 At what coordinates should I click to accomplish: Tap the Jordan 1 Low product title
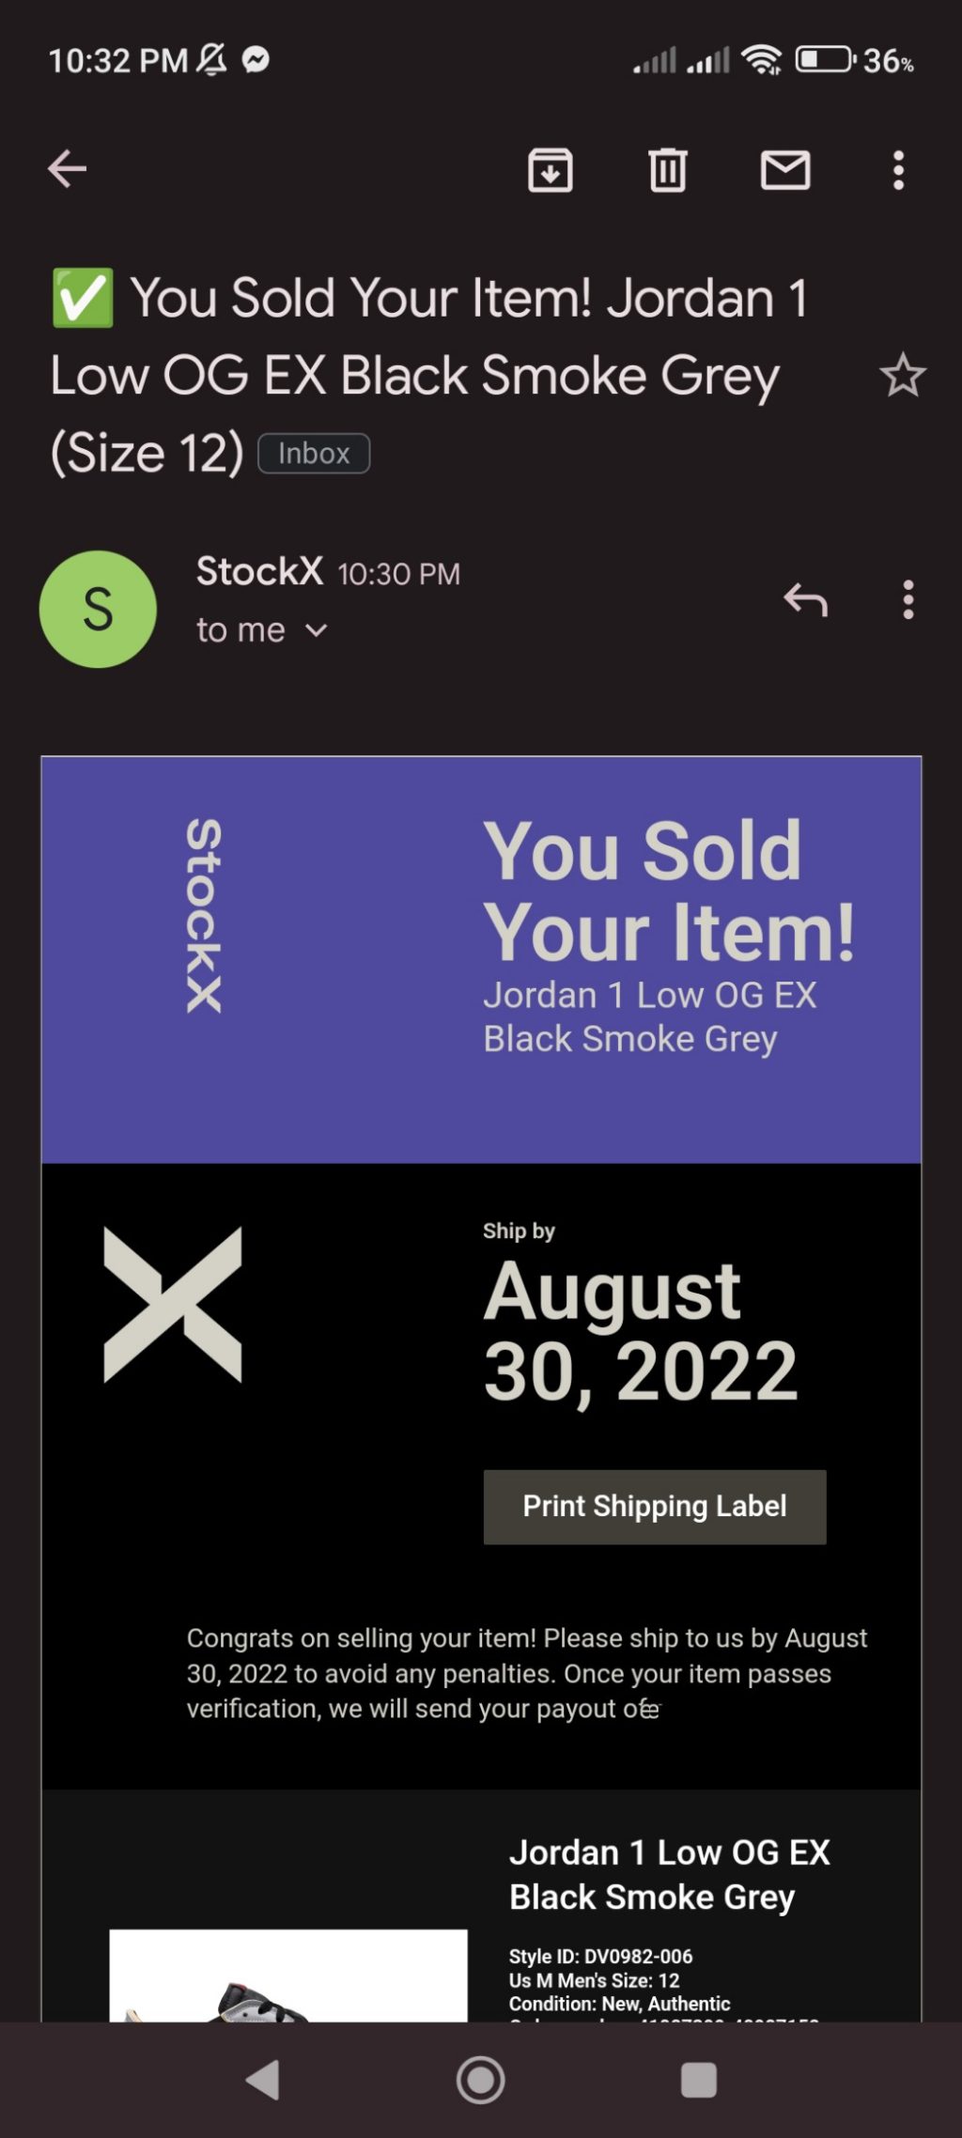pyautogui.click(x=669, y=1874)
